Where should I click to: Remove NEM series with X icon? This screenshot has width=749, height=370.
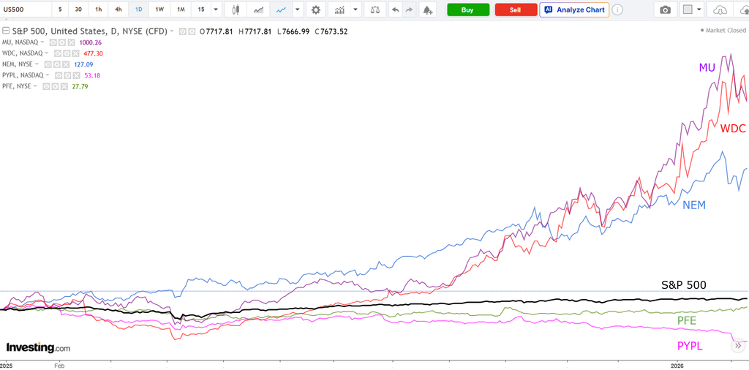tap(66, 64)
